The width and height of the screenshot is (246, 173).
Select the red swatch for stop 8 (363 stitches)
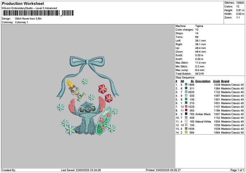pos(186,110)
